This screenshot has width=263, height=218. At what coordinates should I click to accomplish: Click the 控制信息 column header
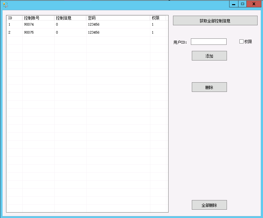click(70, 18)
